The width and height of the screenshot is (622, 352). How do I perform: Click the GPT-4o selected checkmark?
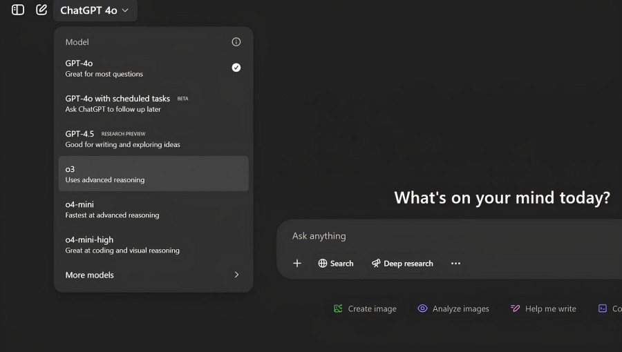[x=236, y=68]
